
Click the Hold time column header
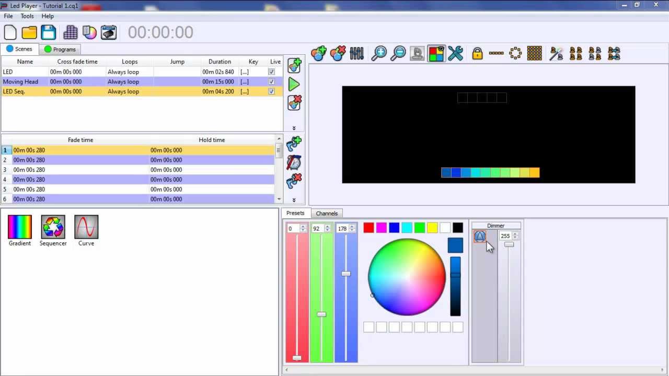pyautogui.click(x=212, y=140)
